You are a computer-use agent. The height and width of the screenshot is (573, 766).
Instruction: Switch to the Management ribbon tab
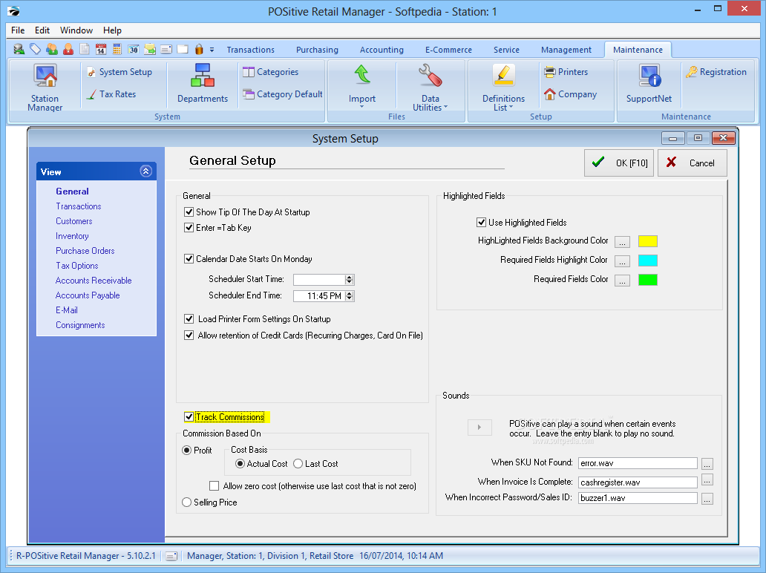click(566, 50)
